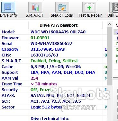The width and height of the screenshot is (118, 121).
Task: Click the Drive technical info heading
Action: [x=50, y=119]
